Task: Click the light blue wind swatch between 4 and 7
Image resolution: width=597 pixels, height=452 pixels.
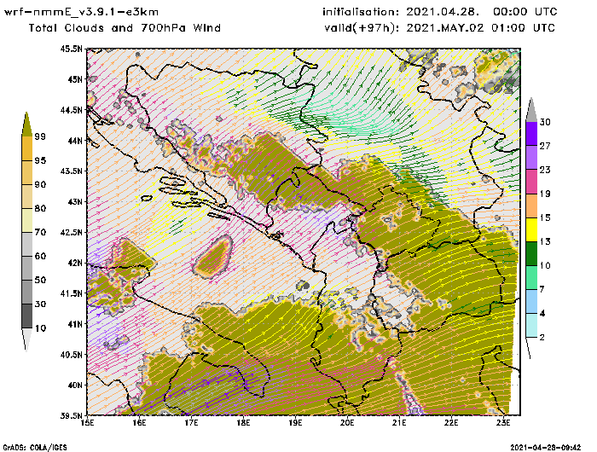Action: click(x=531, y=302)
